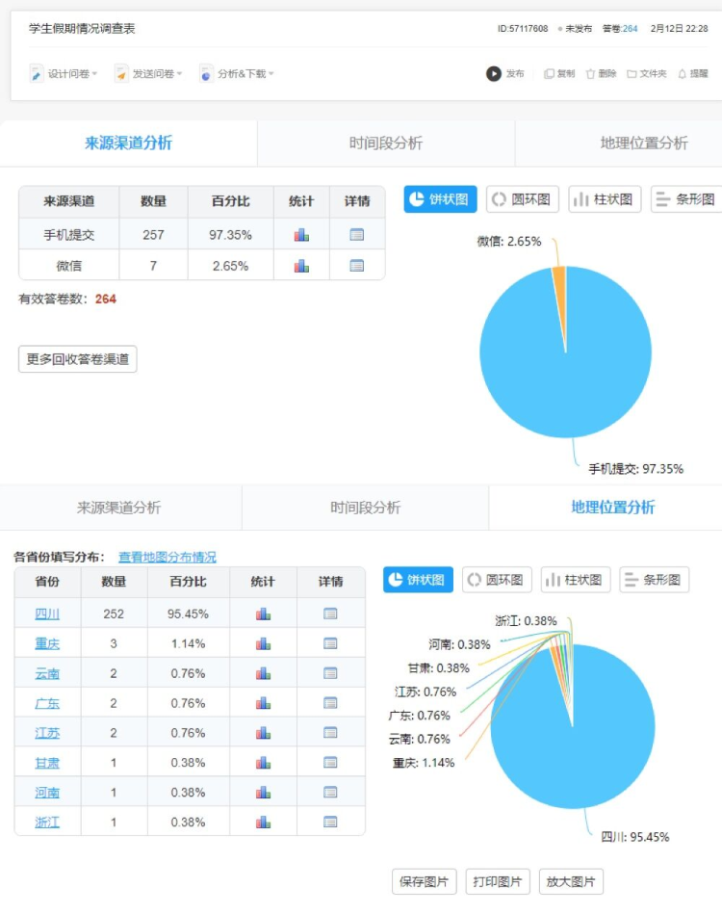Click statistics chart icon for 四川 row

pos(263,614)
